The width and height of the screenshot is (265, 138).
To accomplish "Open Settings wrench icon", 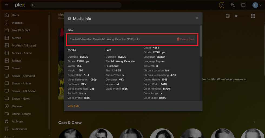I will tap(233, 5).
